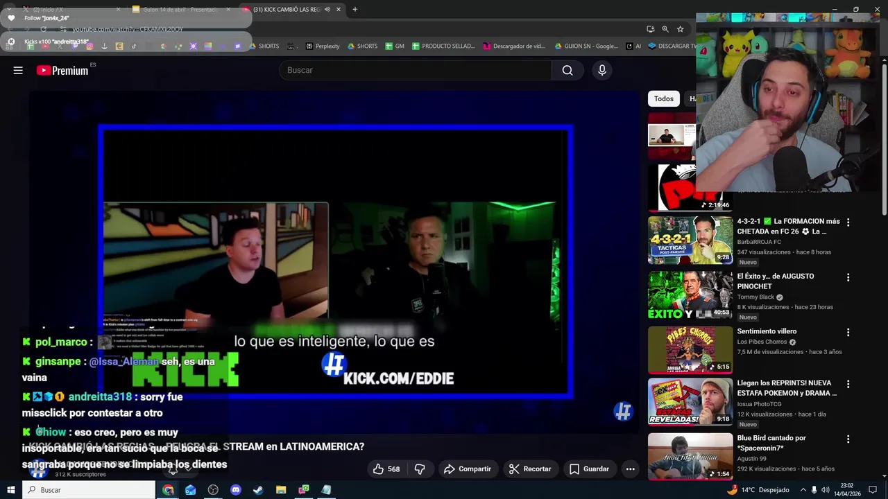This screenshot has width=888, height=499.
Task: Open Llegan los REPRINTS video thumbnail
Action: 690,401
